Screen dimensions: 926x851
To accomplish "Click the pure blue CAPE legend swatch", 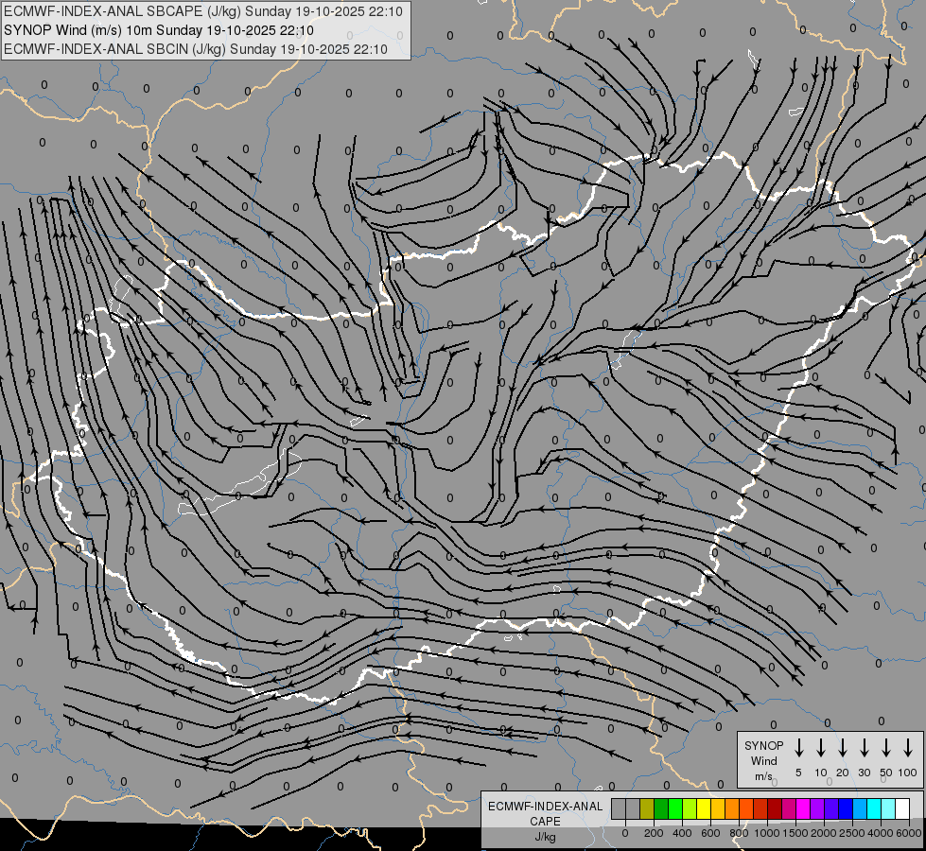I will (847, 808).
